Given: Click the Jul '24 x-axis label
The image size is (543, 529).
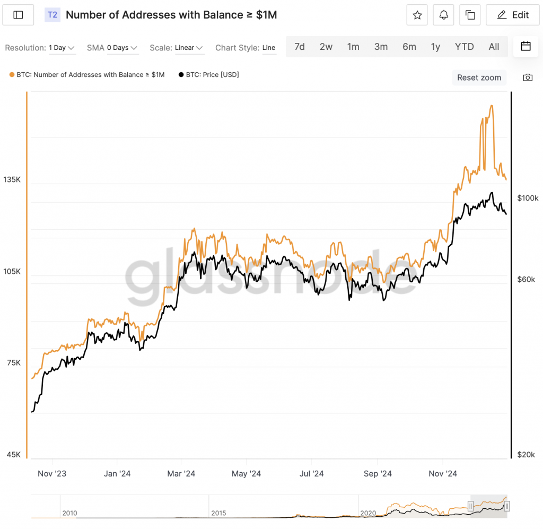Looking at the screenshot, I should (x=311, y=474).
